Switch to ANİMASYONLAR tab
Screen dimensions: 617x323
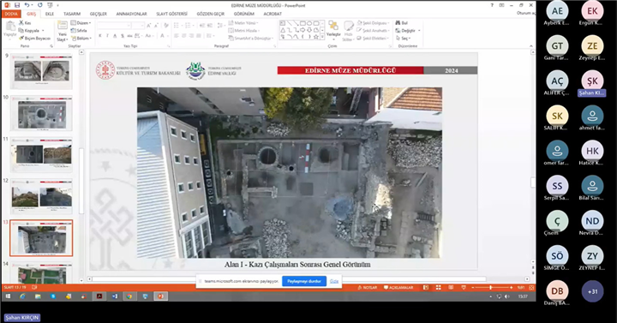click(131, 14)
